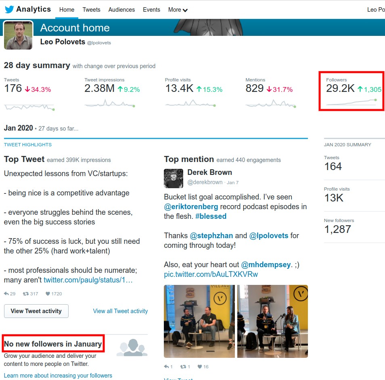Click the Twitter bird logo
Screen dimensions: 385x380
[x=9, y=9]
